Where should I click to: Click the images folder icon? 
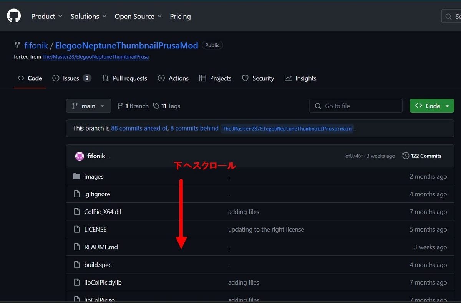[x=77, y=176]
